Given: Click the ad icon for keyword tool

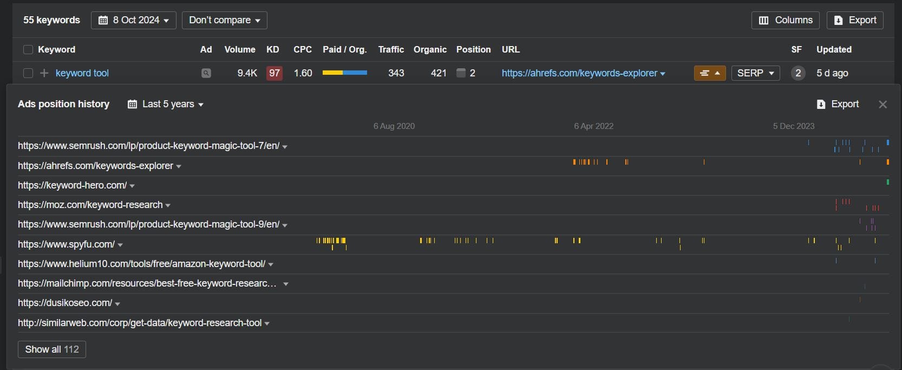Looking at the screenshot, I should (x=206, y=73).
